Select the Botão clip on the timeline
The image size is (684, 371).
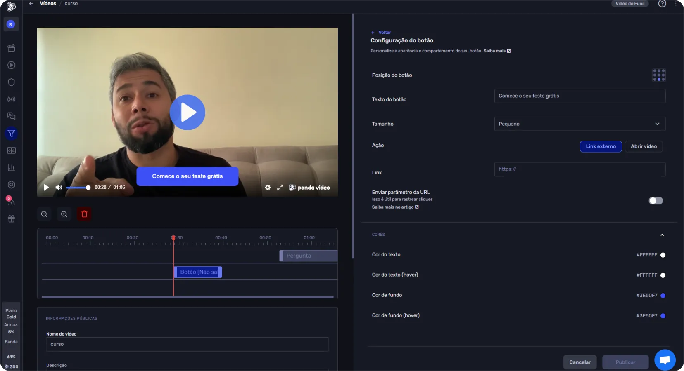198,272
